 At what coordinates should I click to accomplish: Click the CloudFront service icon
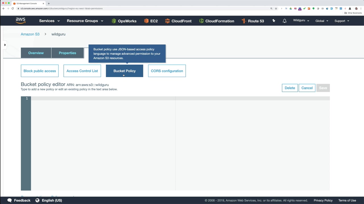click(167, 21)
